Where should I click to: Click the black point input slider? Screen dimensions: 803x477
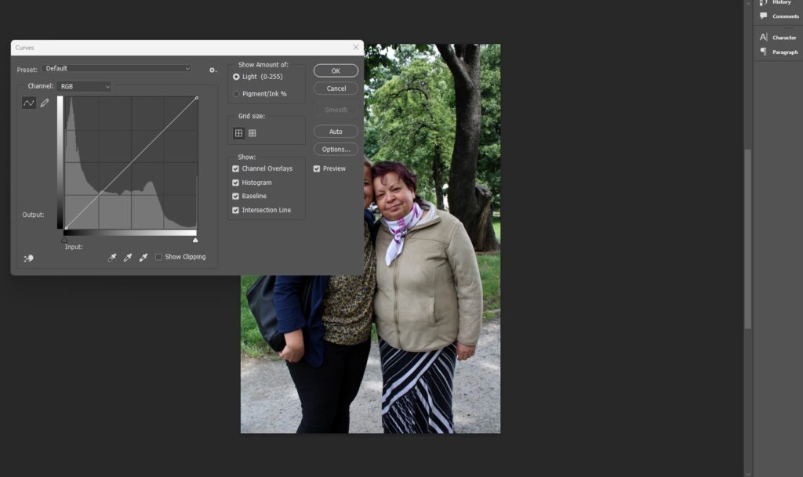64,240
